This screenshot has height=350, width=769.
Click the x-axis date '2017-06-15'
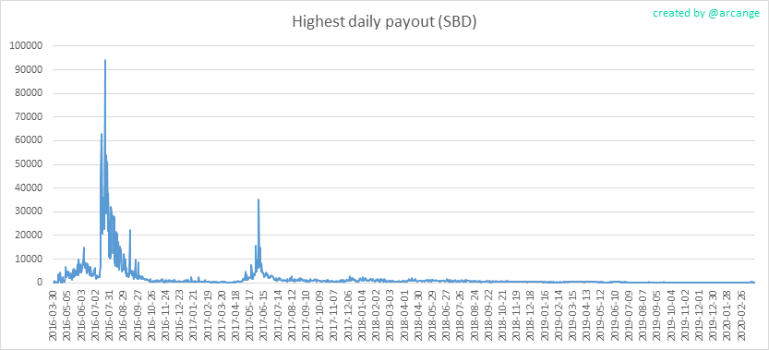(264, 315)
